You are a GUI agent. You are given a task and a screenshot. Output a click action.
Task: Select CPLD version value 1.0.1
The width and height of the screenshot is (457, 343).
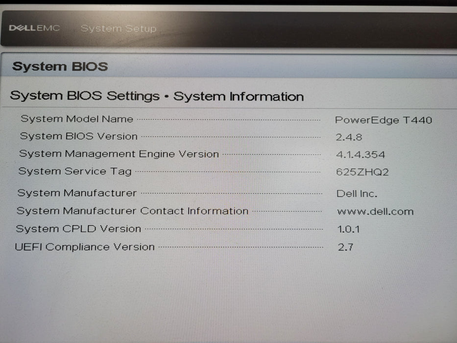coord(348,229)
